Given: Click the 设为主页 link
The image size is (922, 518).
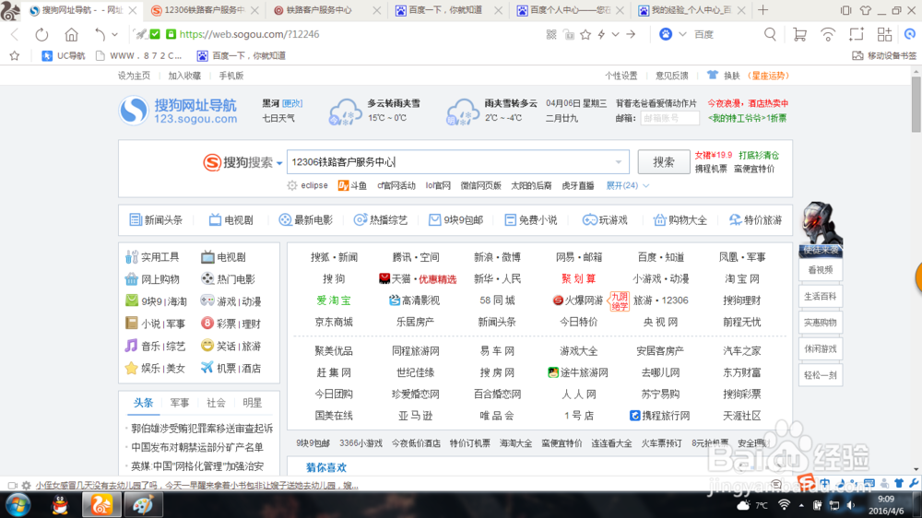Looking at the screenshot, I should (x=134, y=76).
